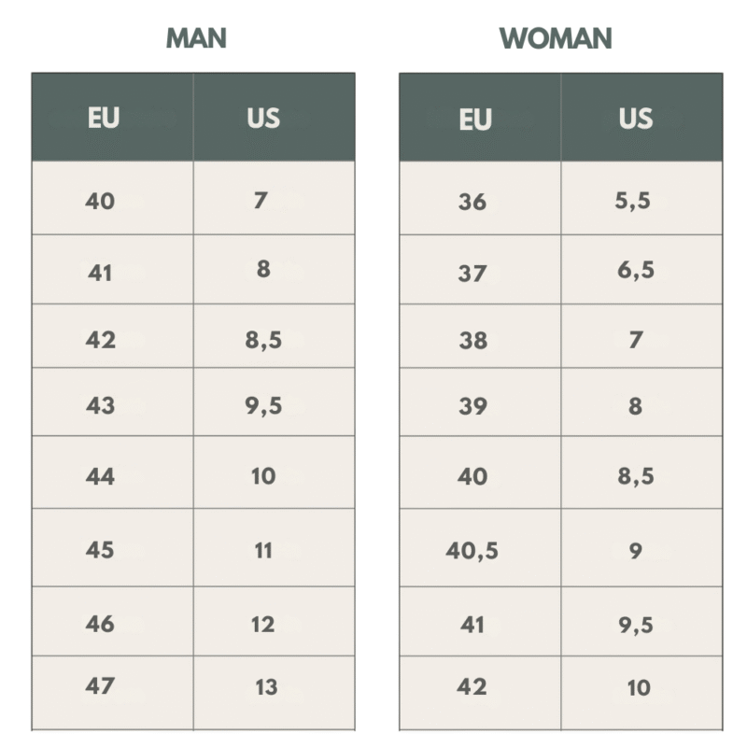Screen dimensions: 747x747
Task: Click women's EU size 38 cell
Action: pyautogui.click(x=480, y=336)
